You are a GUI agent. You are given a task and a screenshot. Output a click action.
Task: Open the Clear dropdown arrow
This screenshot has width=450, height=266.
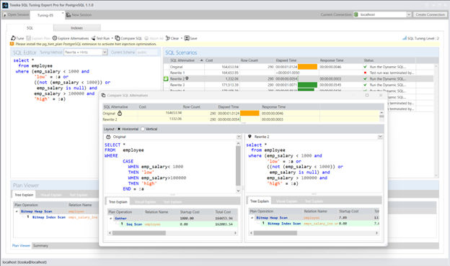182,38
